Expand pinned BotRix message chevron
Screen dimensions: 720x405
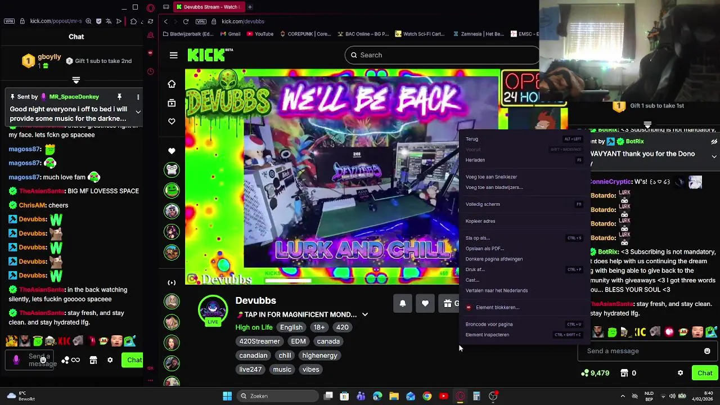coord(714,156)
